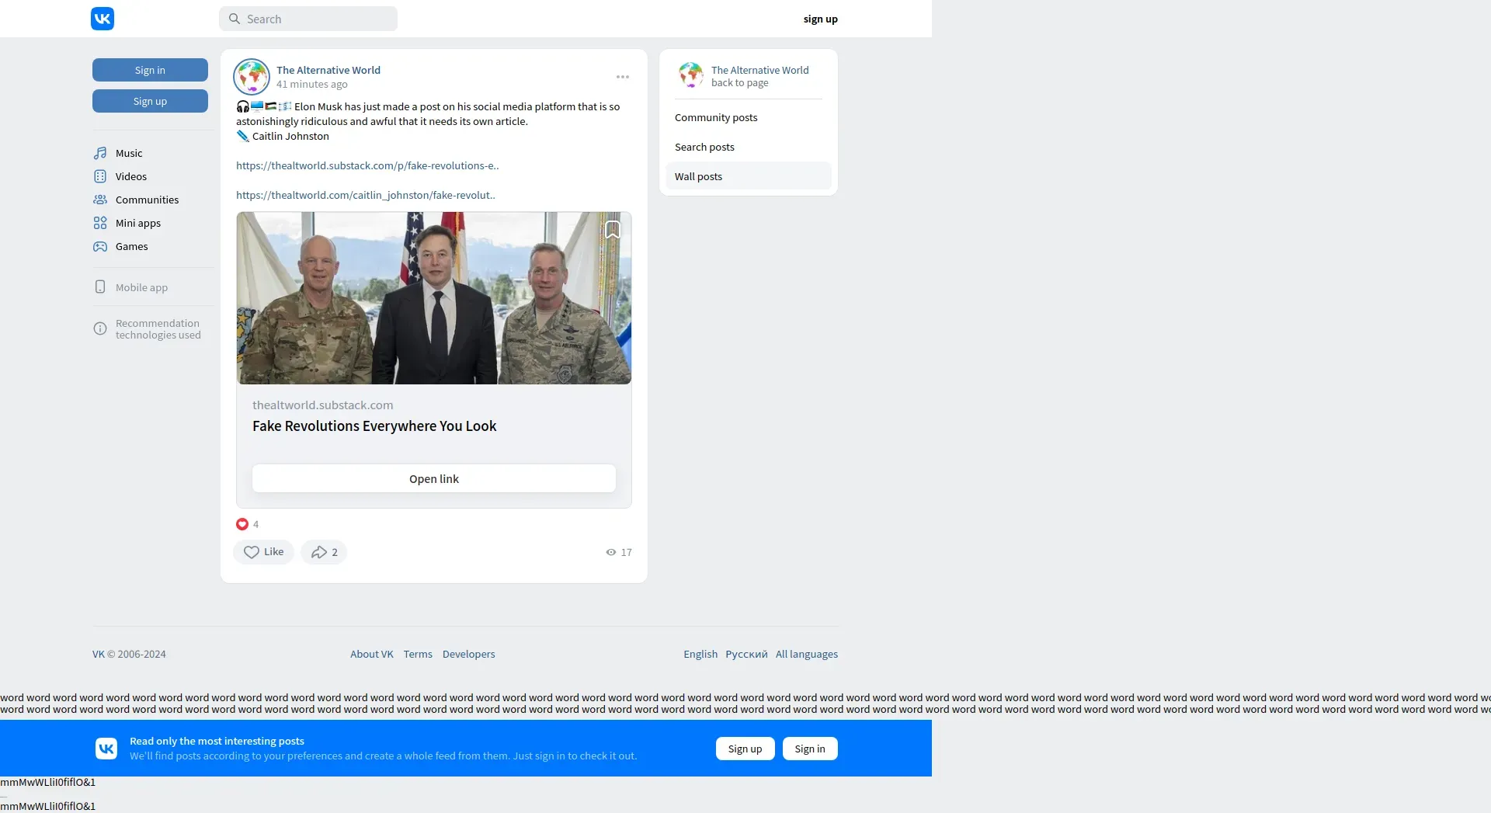Open the thealtworld.substack.com post link
This screenshot has height=813, width=1491.
pyautogui.click(x=367, y=165)
